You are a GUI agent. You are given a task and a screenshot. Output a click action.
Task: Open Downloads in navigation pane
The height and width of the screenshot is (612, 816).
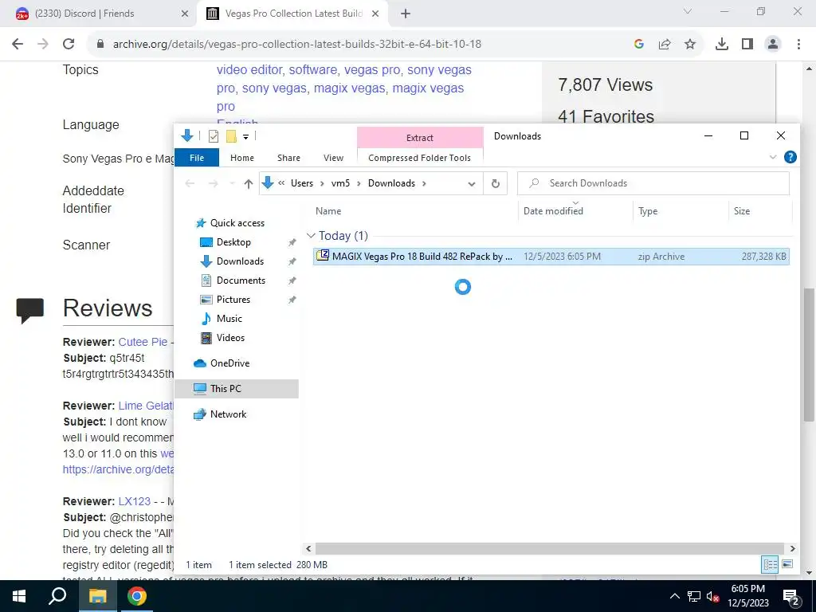pyautogui.click(x=240, y=261)
